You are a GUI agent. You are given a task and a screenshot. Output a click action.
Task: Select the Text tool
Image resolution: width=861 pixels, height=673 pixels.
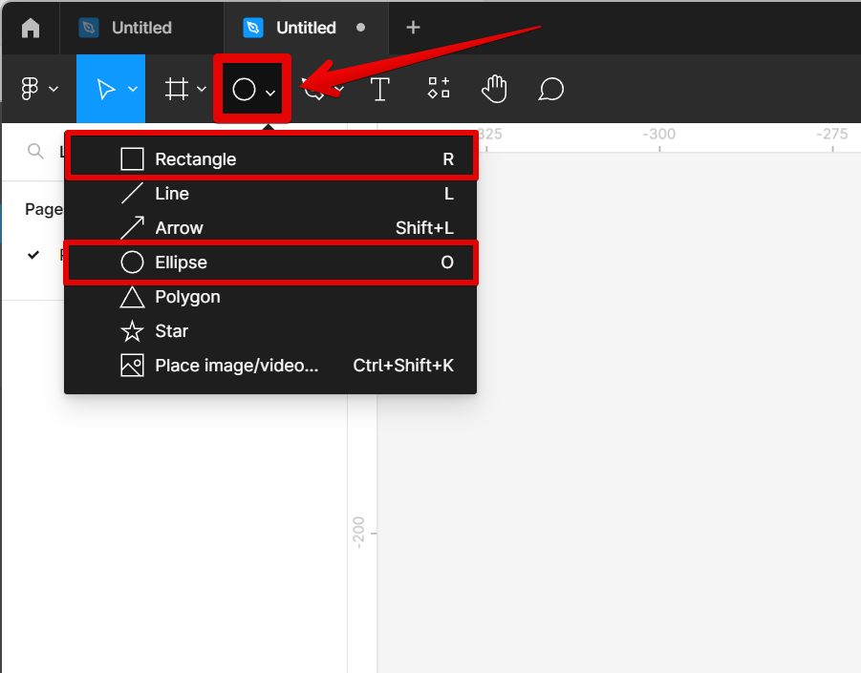pyautogui.click(x=380, y=89)
